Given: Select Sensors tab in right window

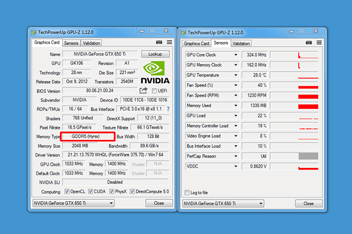Looking at the screenshot, I should tap(221, 43).
